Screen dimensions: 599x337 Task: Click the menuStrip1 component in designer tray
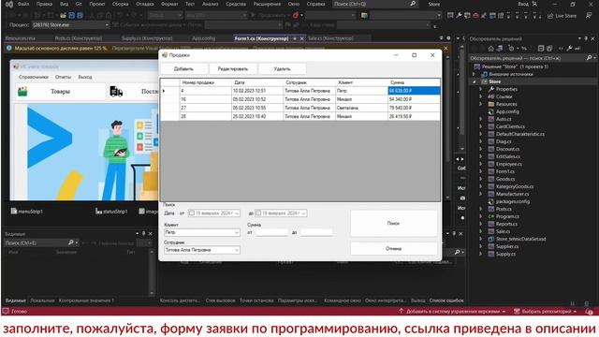tap(27, 212)
